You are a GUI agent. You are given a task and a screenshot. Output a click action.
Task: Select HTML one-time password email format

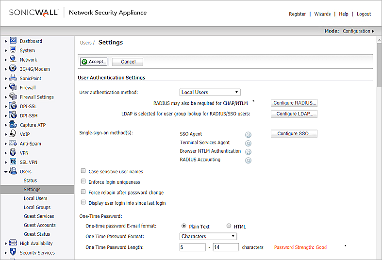(229, 226)
